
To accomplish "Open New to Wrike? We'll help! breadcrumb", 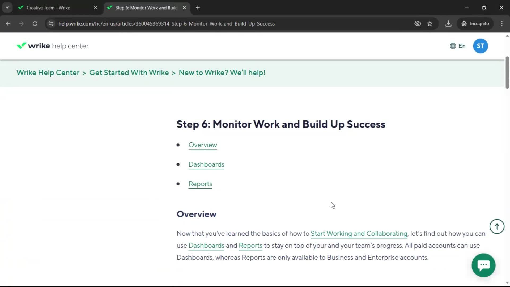I will 222,73.
